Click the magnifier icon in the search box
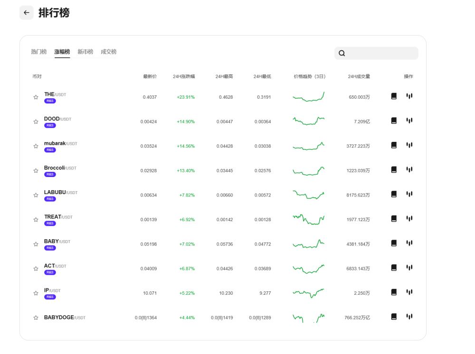The image size is (475, 354). 342,53
